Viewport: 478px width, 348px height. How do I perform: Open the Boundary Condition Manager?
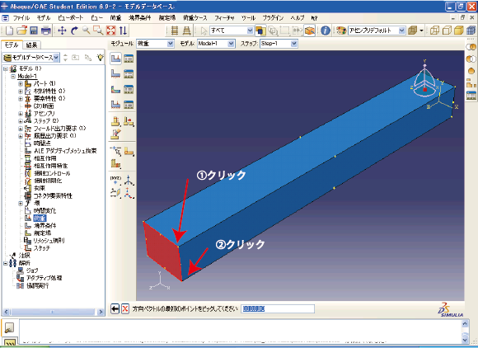[x=129, y=74]
